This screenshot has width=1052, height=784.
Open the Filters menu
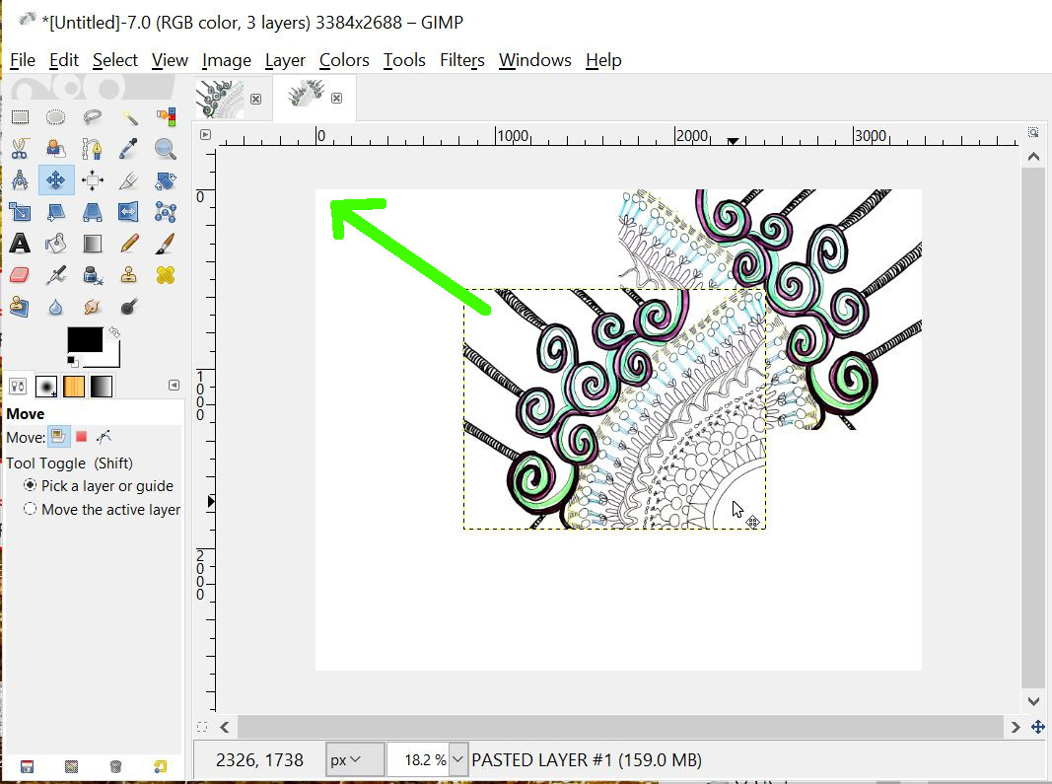coord(461,60)
